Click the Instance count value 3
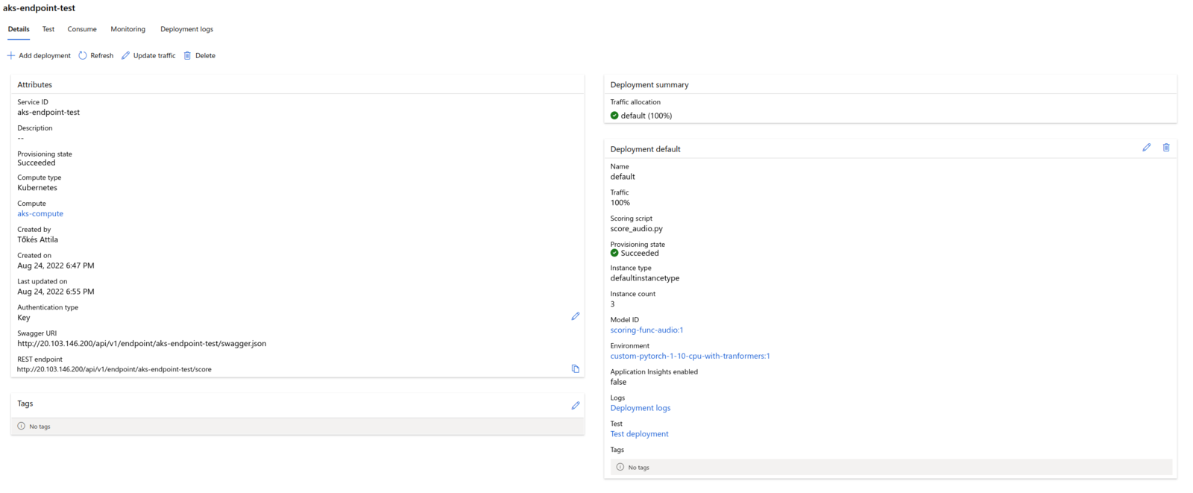This screenshot has height=493, width=1193. point(613,304)
